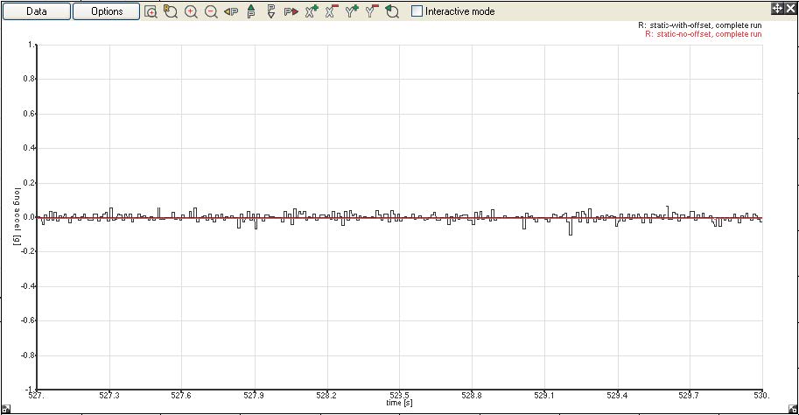Click the zoom-to-box magnifier icon
The height and width of the screenshot is (415, 799).
(151, 11)
